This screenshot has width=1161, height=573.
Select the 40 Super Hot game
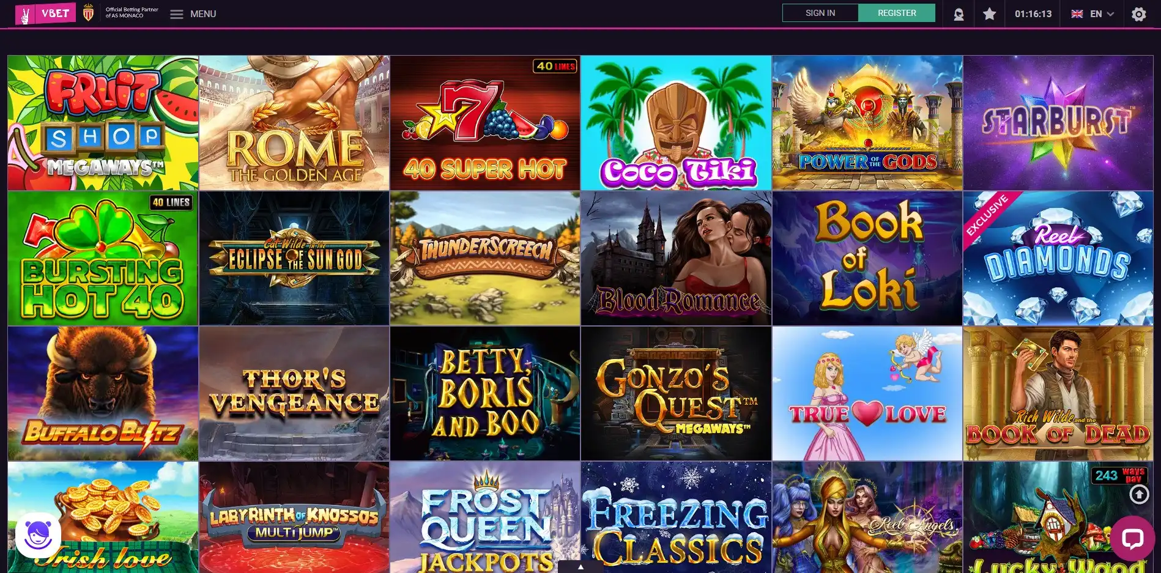[485, 123]
